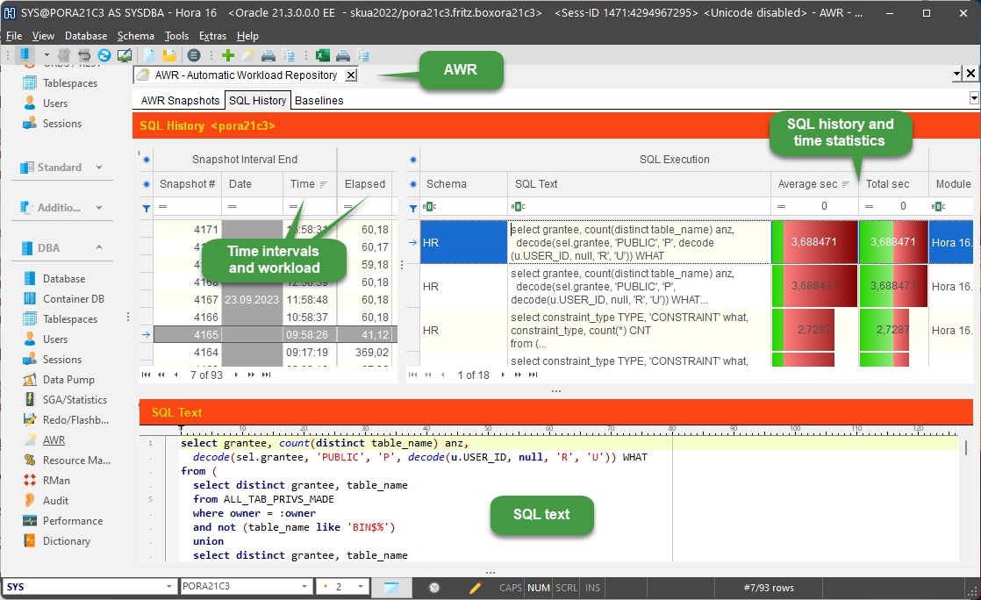The height and width of the screenshot is (600, 981).
Task: Open the RMan page in DBA sidebar
Action: click(x=55, y=480)
